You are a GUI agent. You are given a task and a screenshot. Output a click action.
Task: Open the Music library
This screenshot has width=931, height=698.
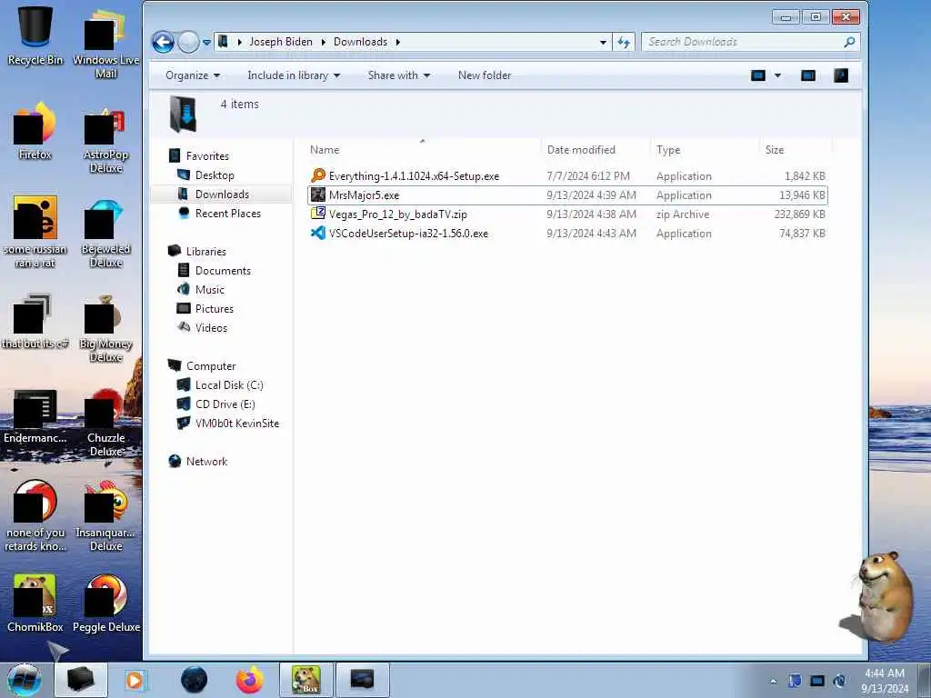(210, 289)
